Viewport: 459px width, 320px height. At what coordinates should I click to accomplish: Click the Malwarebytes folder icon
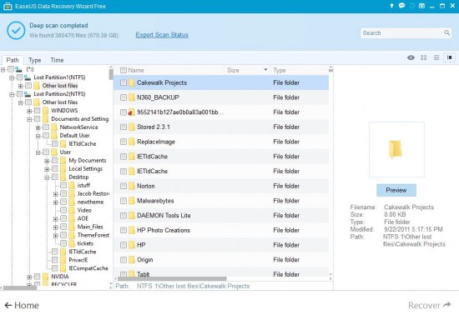coord(132,201)
